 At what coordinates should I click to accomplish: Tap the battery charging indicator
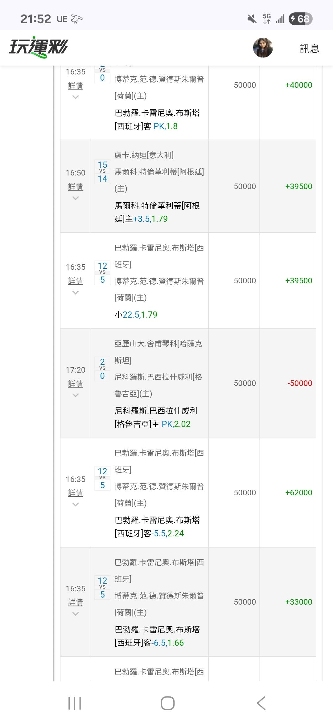pos(300,19)
